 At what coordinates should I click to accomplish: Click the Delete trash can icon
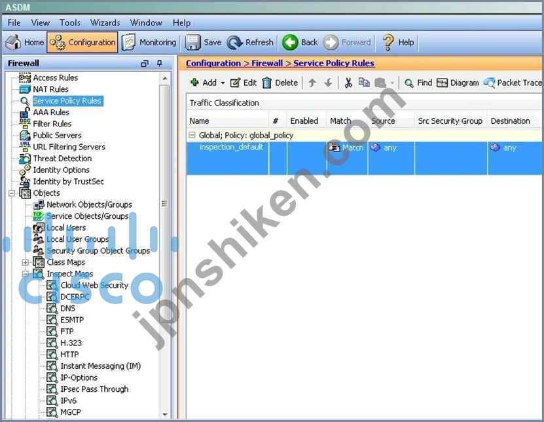click(267, 83)
